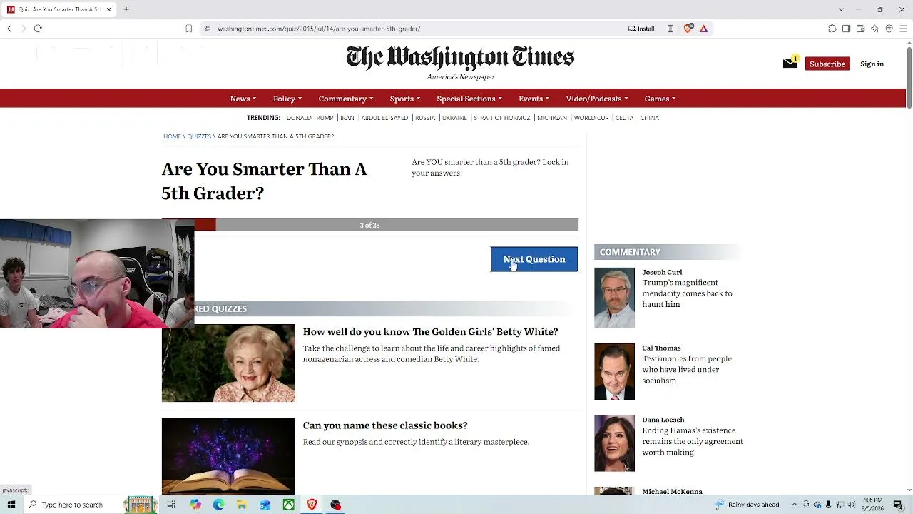The height and width of the screenshot is (514, 913).
Task: Expand the Special Sections dropdown
Action: (x=469, y=99)
